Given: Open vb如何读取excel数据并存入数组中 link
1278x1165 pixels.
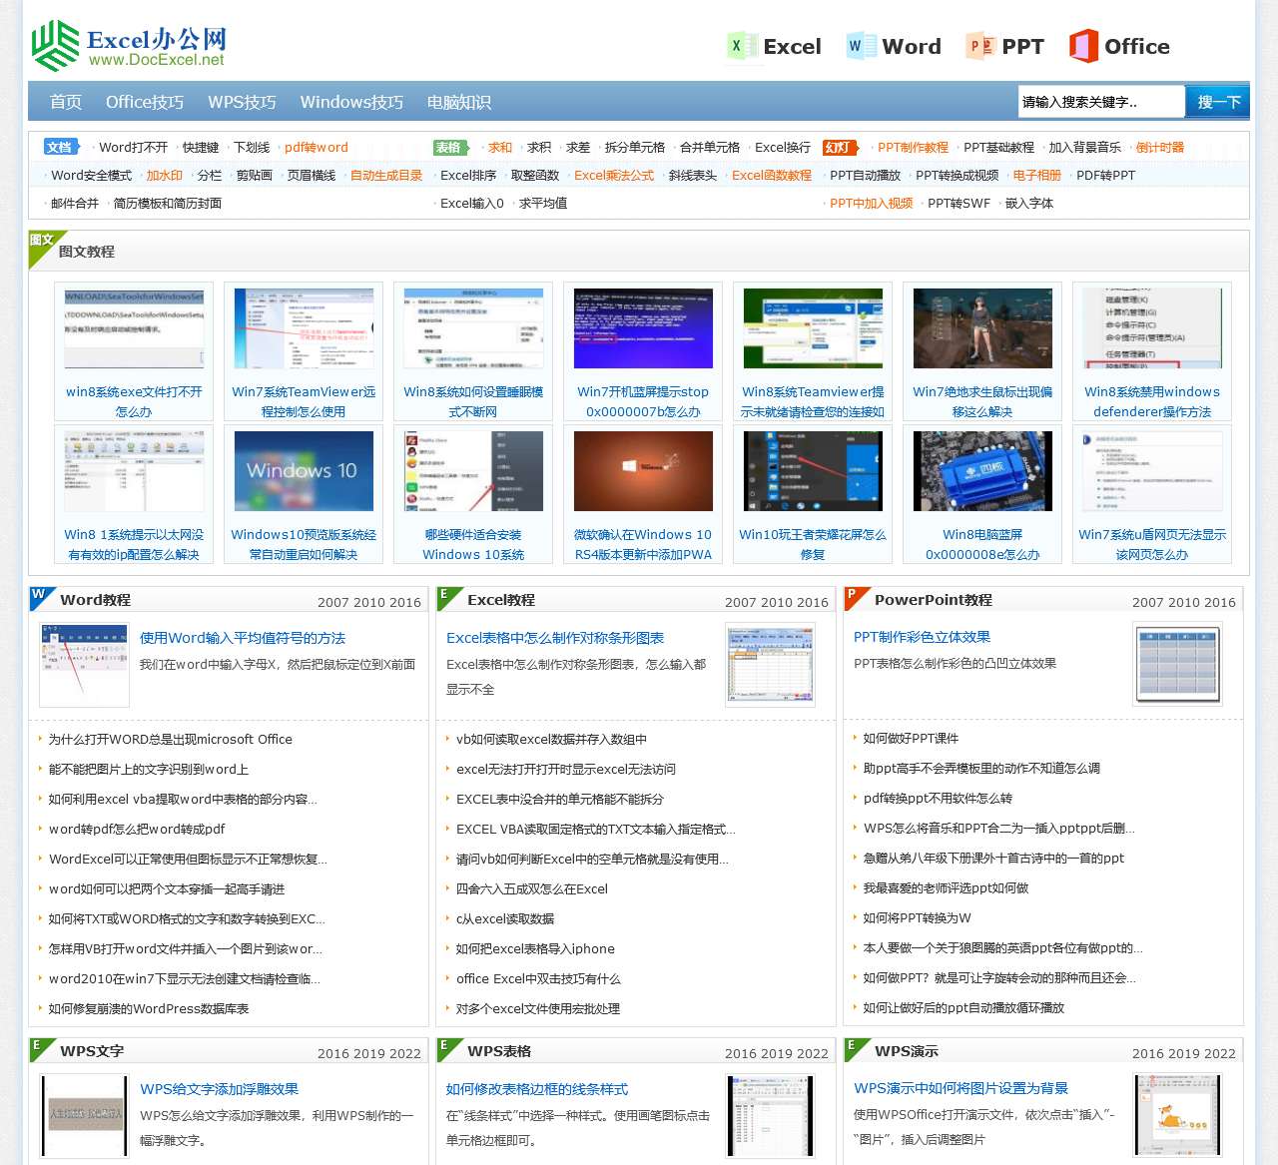Looking at the screenshot, I should pyautogui.click(x=551, y=740).
